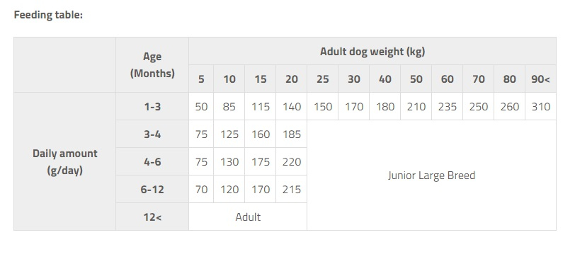Click the value 130 in the 4-6 row

229,161
